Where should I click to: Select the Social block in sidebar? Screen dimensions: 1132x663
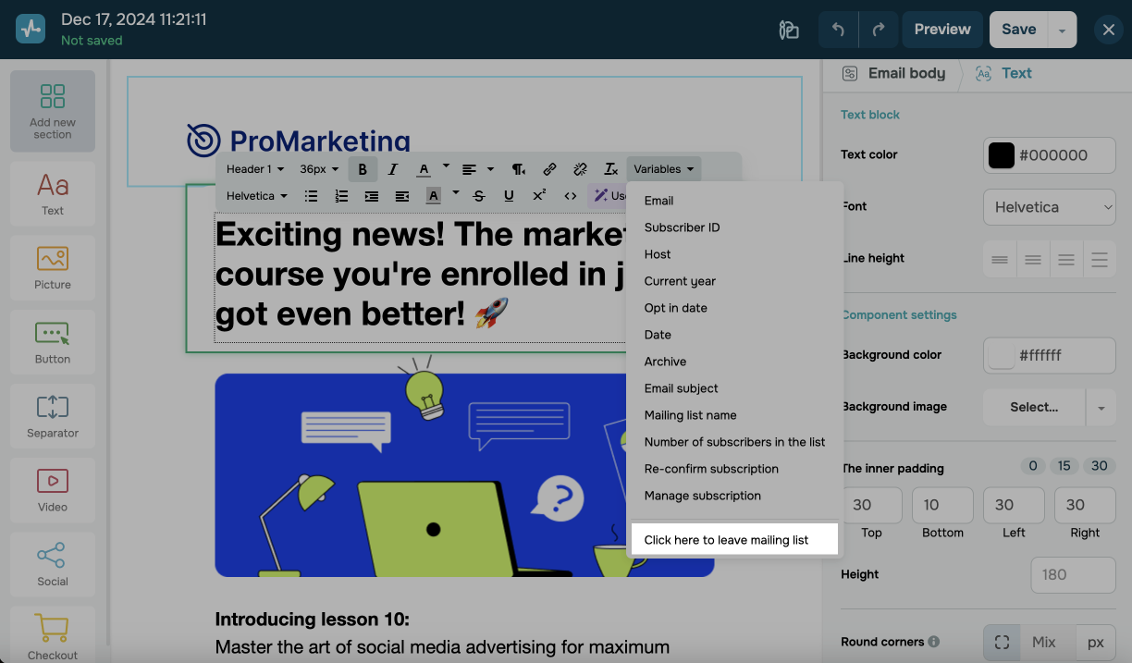53,564
